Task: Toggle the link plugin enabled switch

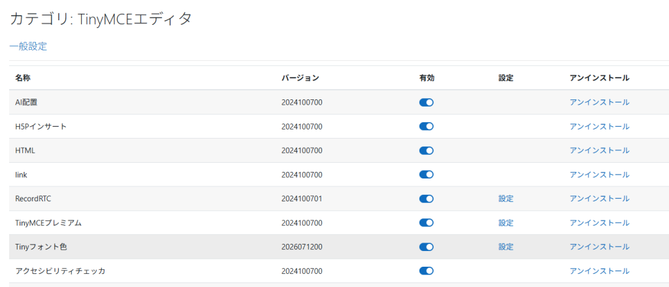Action: (x=426, y=175)
